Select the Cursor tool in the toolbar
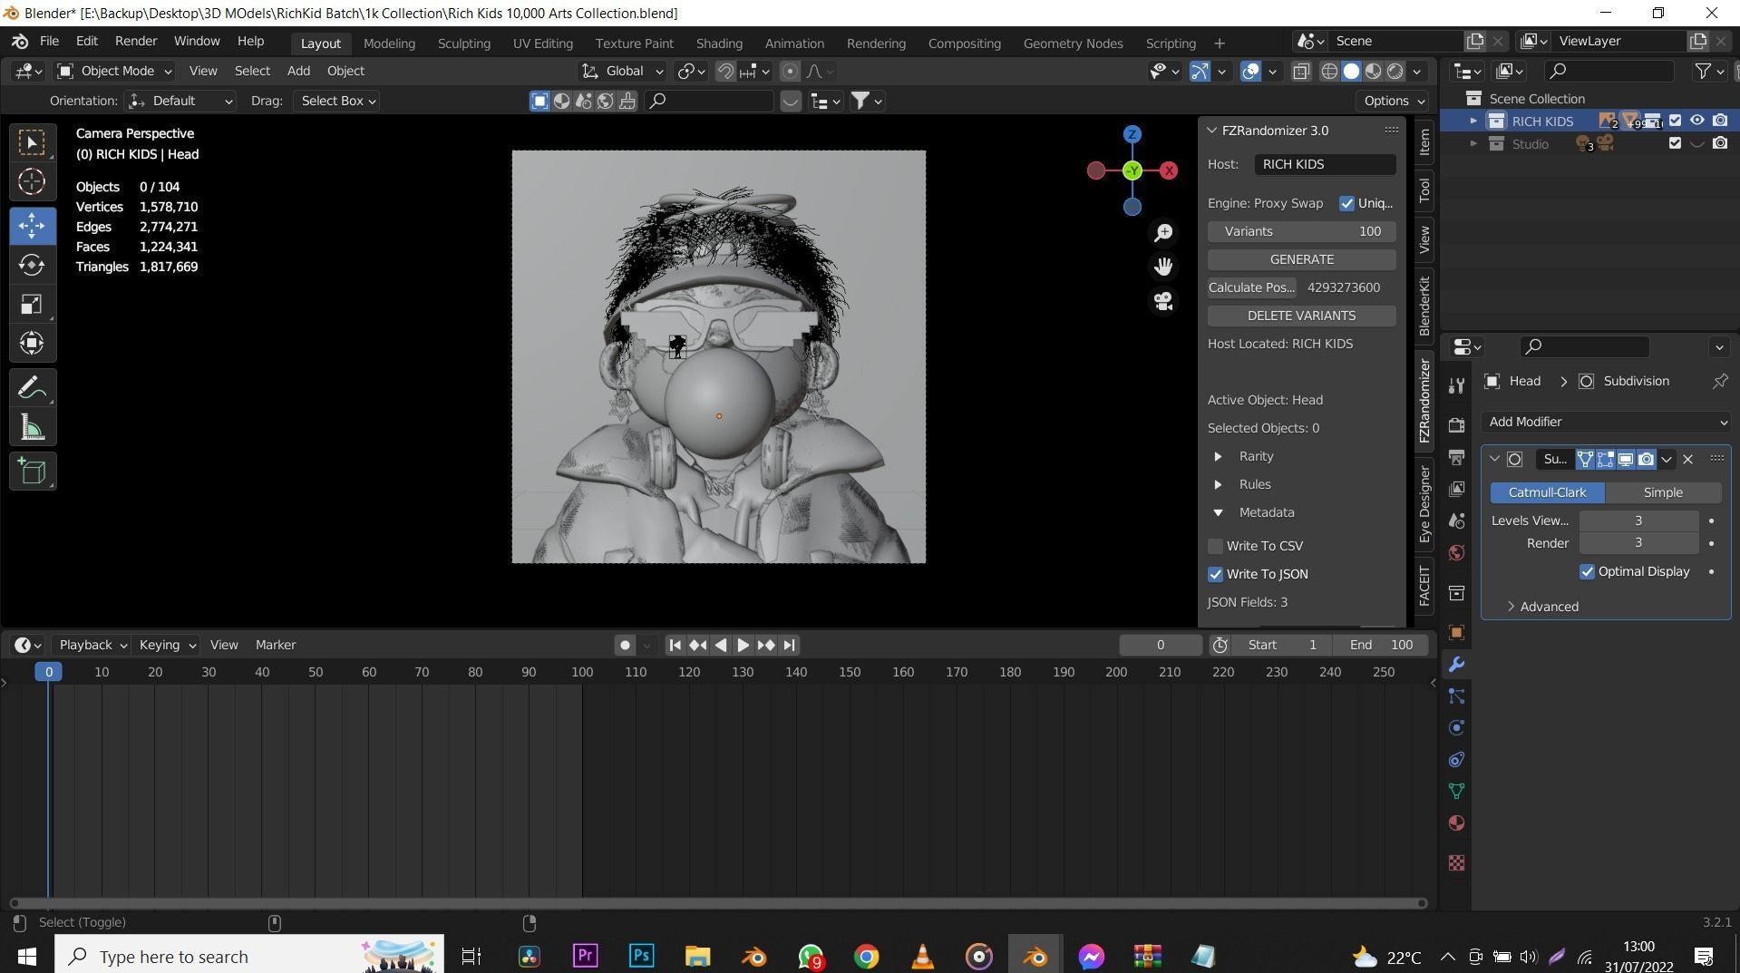 coord(32,181)
